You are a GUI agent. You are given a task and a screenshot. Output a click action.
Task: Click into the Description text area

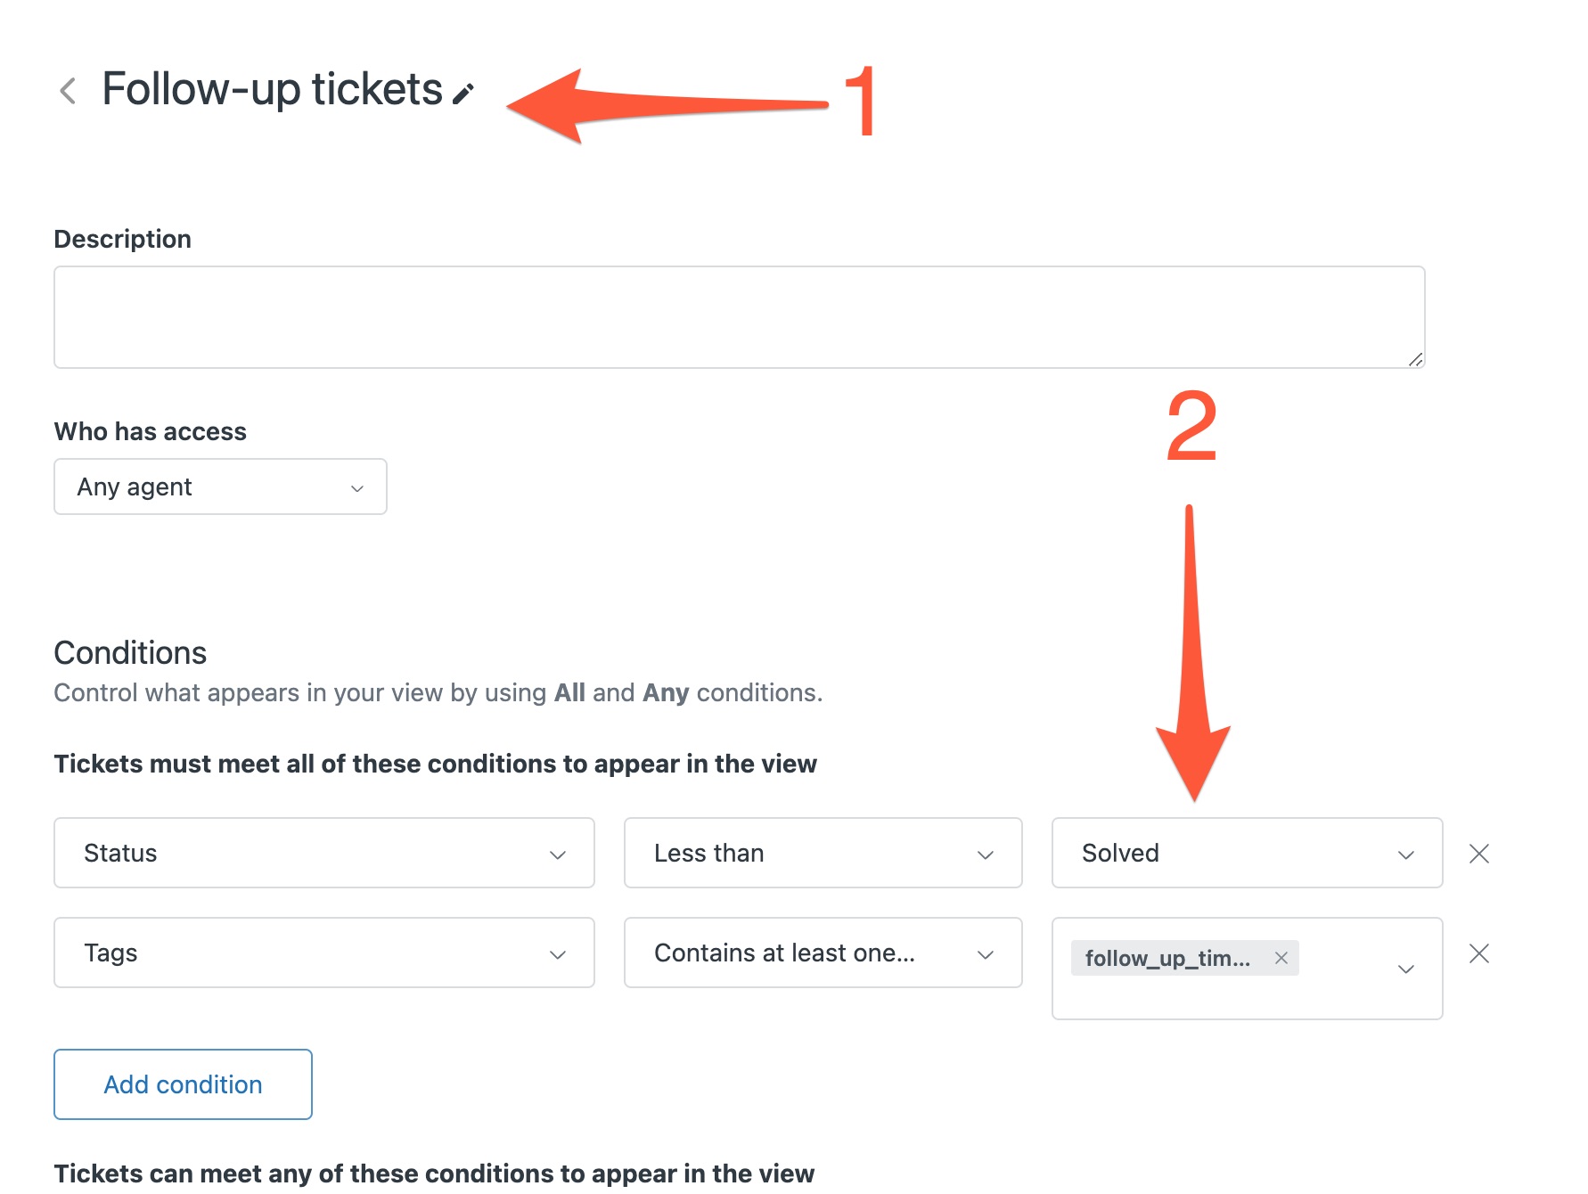click(740, 317)
